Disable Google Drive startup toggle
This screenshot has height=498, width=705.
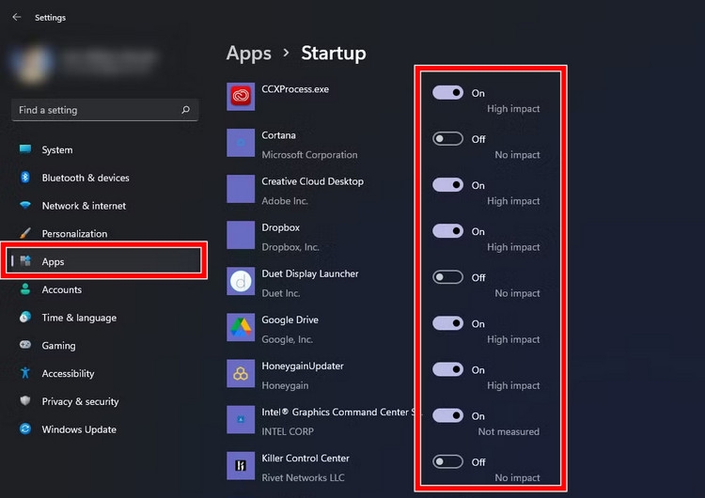coord(447,323)
